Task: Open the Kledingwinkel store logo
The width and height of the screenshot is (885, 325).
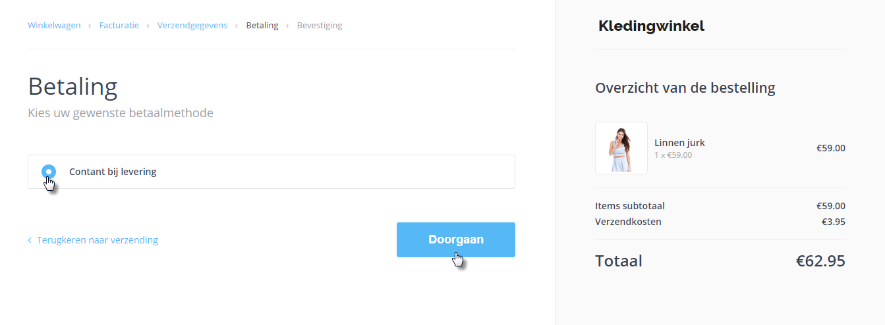Action: (651, 26)
